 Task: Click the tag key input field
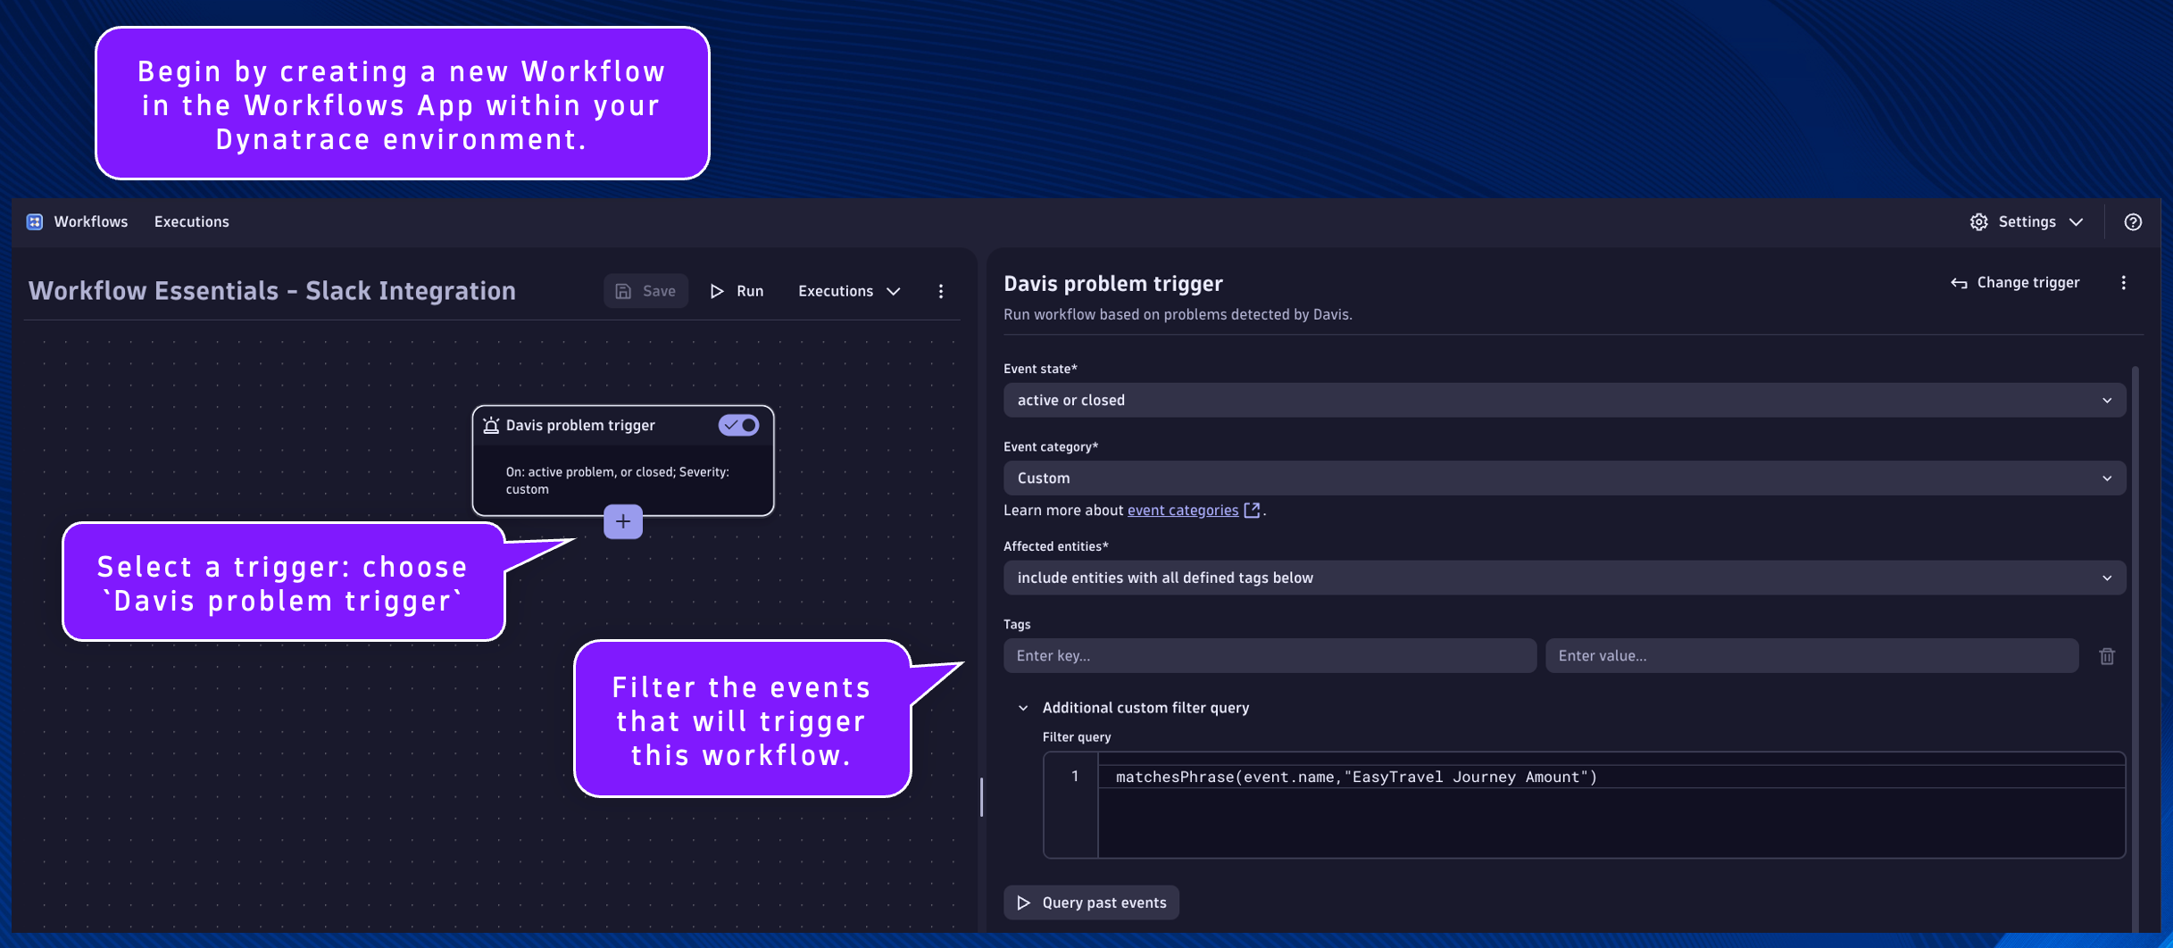click(1270, 656)
